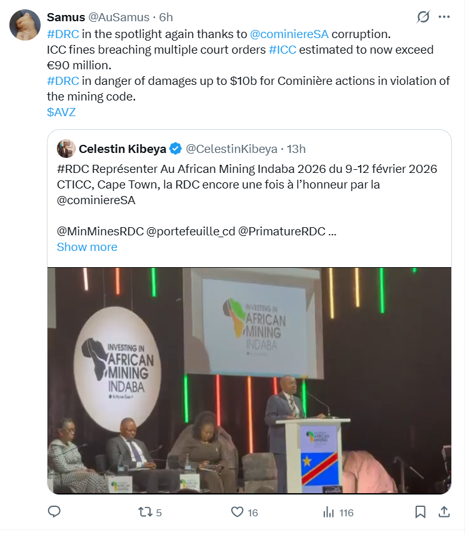
Task: Play the Mining Indaba video thumbnail
Action: coord(249,381)
